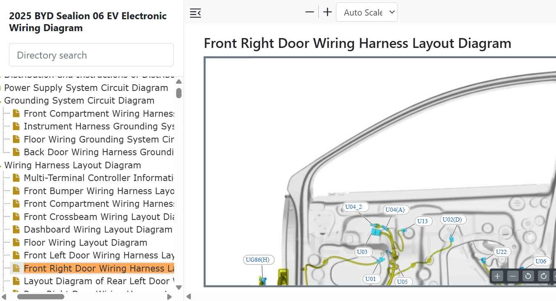Screen dimensions: 556x301
Task: Zoom in using the diagram overlay plus button
Action: coord(497,276)
